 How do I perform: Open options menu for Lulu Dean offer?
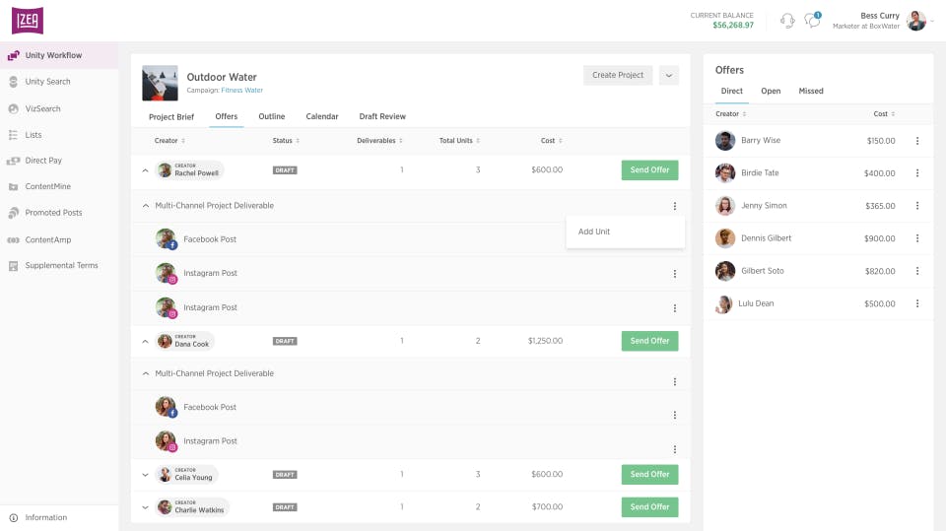[x=917, y=303]
